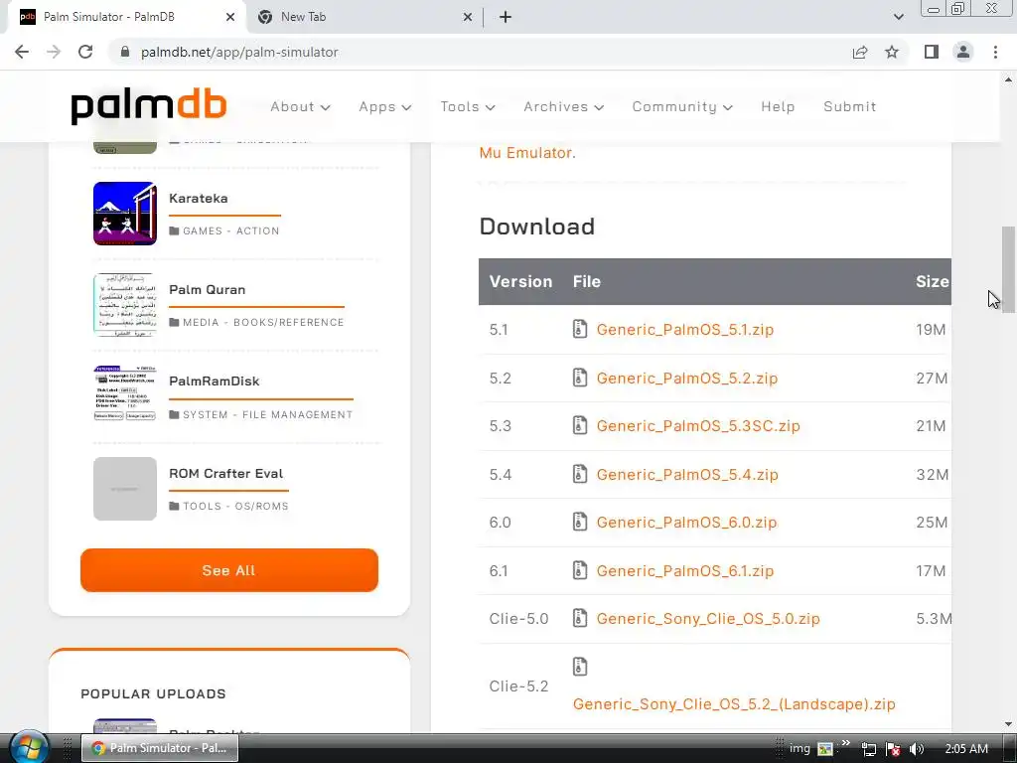Click the tab search chevron

point(898,17)
